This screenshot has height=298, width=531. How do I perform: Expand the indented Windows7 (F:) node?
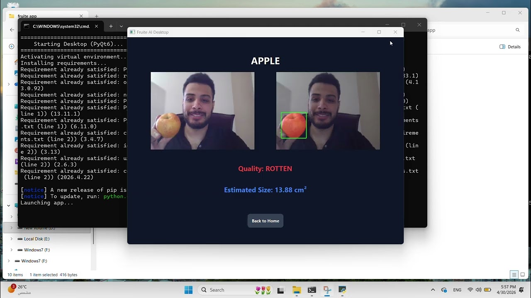pos(11,250)
